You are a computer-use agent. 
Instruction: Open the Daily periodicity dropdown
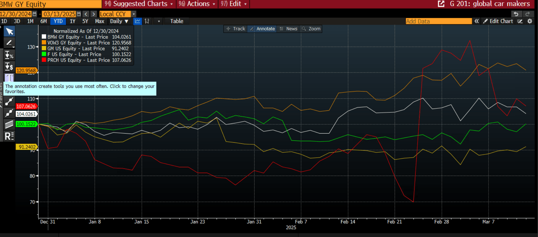click(x=119, y=21)
